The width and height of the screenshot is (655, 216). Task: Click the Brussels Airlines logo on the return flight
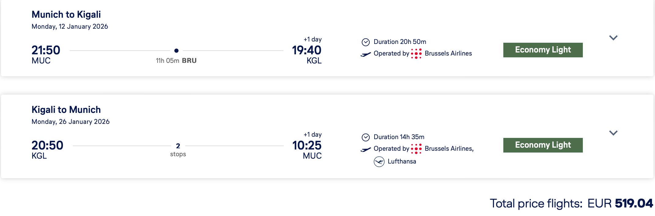pos(416,149)
